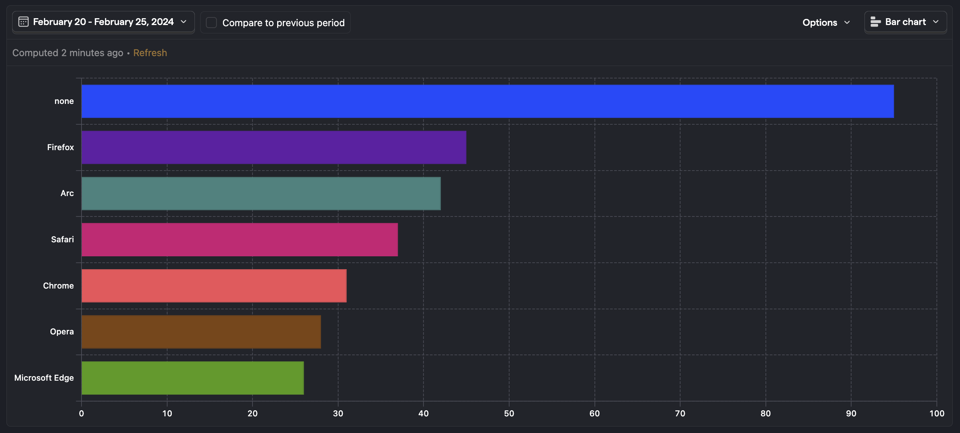Expand the Options menu
Screen dimensions: 960x433
[x=827, y=23]
